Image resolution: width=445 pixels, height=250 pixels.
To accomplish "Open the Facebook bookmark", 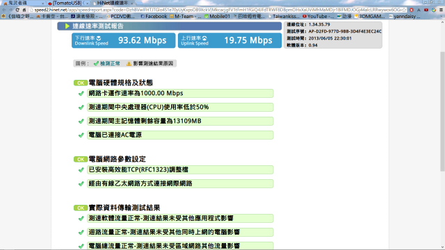I will [154, 17].
